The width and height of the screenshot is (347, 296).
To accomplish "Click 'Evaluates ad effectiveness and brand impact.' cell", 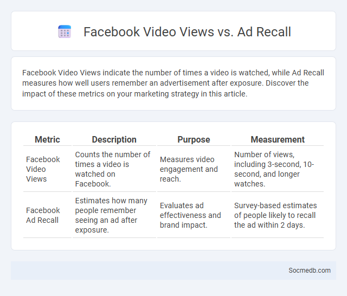I will [x=194, y=215].
